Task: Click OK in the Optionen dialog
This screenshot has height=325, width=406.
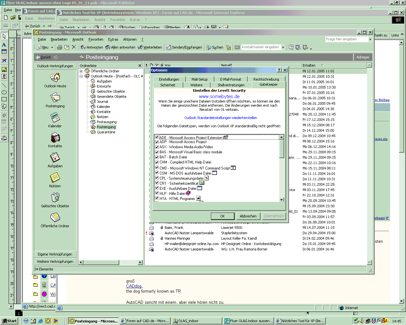Action: 222,216
